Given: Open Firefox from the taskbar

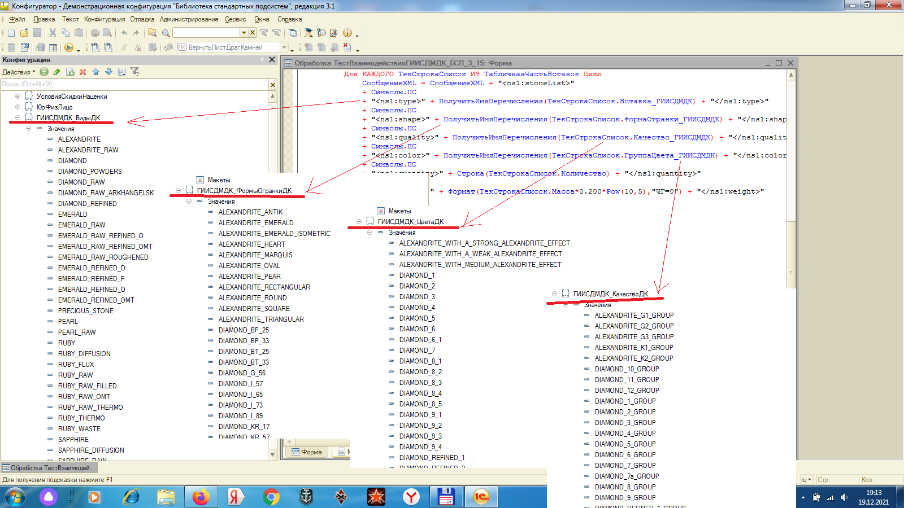Looking at the screenshot, I should pyautogui.click(x=201, y=497).
